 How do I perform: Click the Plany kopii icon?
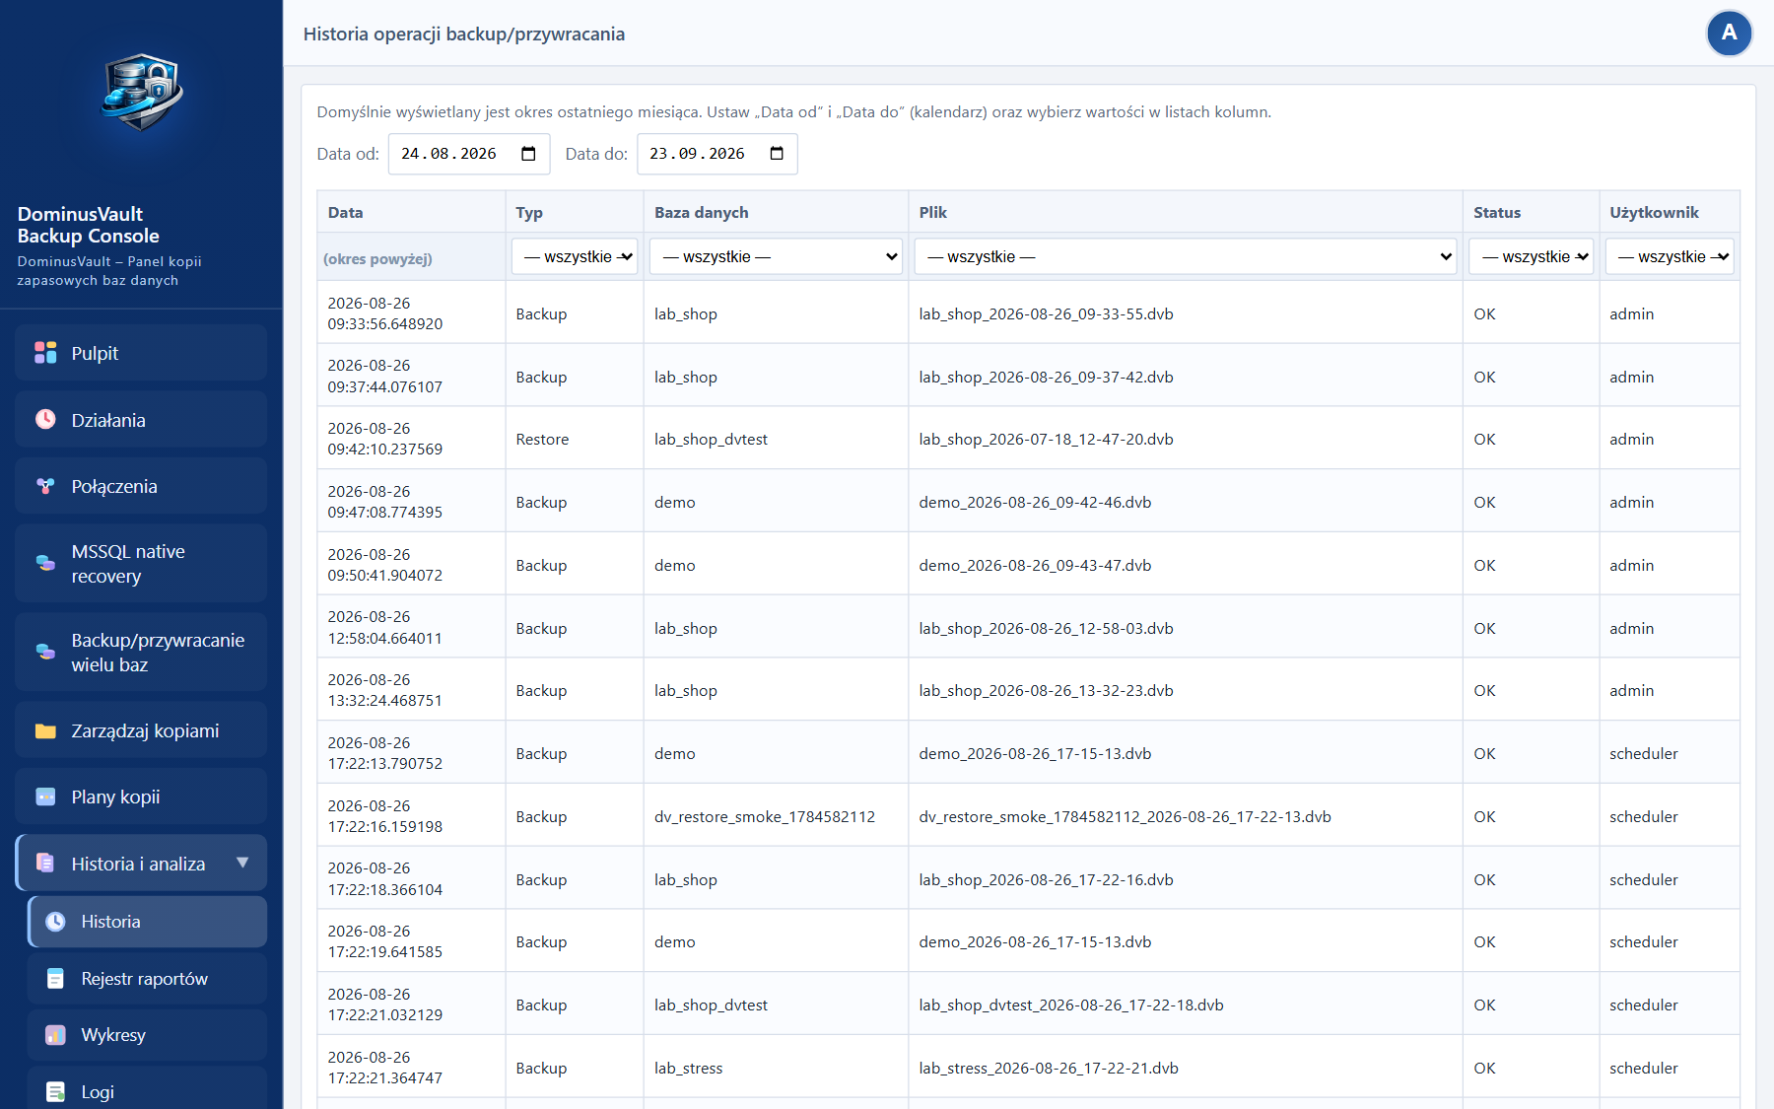(x=45, y=797)
